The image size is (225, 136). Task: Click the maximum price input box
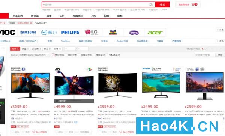pyautogui.click(x=83, y=49)
